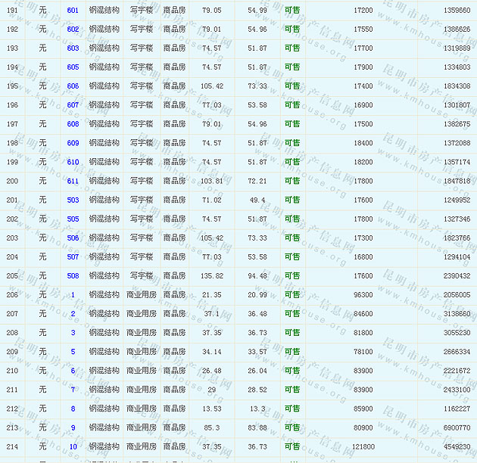This screenshot has width=477, height=463.
Task: Click room number 602 link
Action: pos(73,29)
